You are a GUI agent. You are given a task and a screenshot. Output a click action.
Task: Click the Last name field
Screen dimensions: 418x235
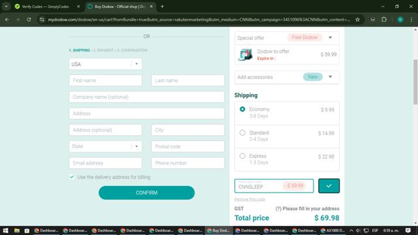click(x=187, y=80)
